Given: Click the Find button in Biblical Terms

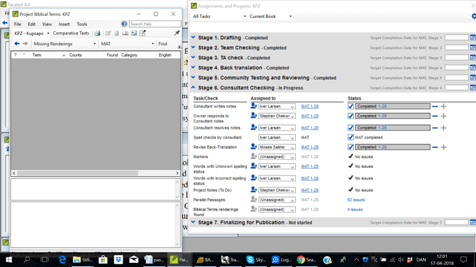Looking at the screenshot, I should pyautogui.click(x=163, y=44).
